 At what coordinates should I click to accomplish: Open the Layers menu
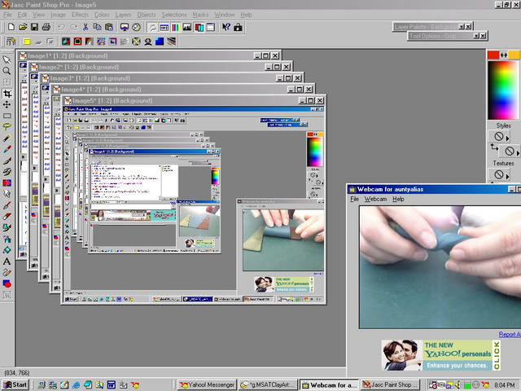click(123, 15)
